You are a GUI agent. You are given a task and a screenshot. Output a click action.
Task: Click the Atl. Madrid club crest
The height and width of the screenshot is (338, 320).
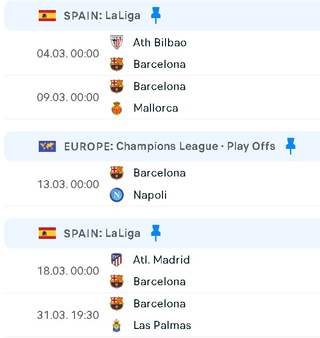pos(117,260)
